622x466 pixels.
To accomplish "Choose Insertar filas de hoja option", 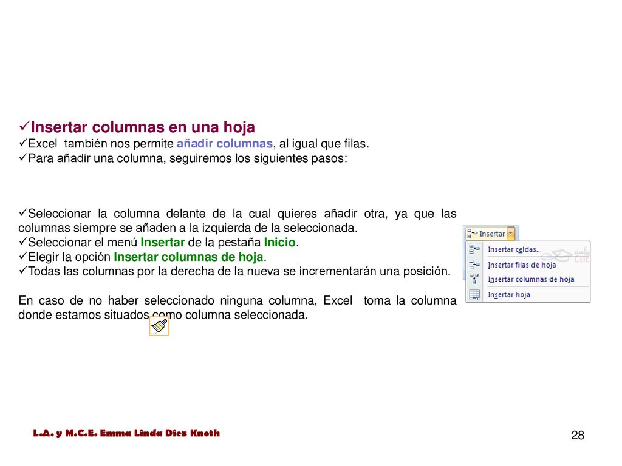I will (x=522, y=265).
